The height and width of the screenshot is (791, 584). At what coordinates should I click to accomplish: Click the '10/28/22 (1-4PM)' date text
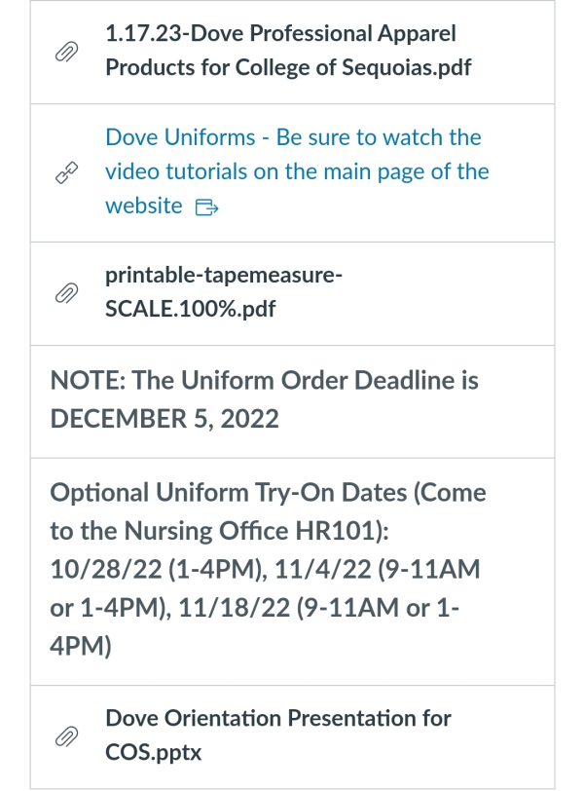[x=160, y=569]
